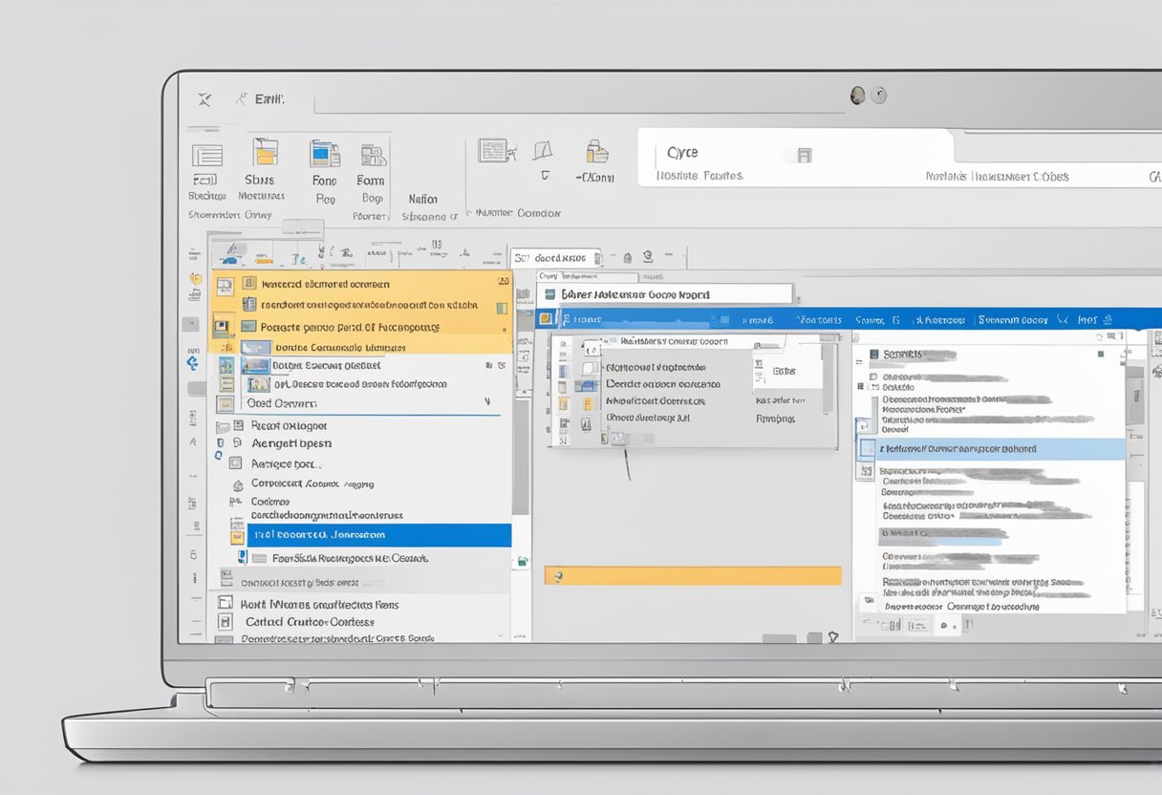1162x795 pixels.
Task: Click the small square icon beside 'Cyrce'
Action: 804,154
